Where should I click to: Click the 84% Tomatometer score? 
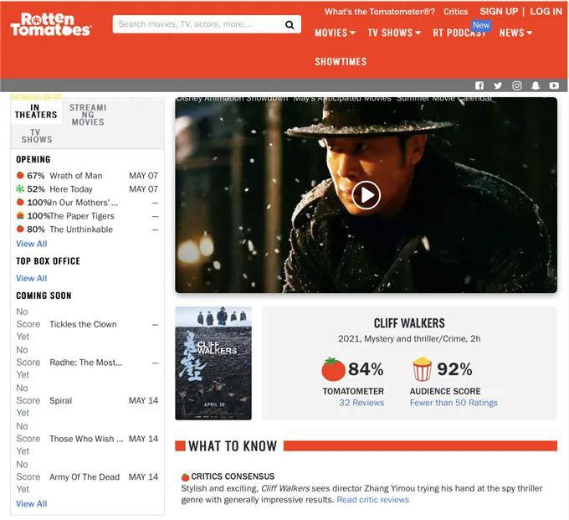(x=366, y=369)
